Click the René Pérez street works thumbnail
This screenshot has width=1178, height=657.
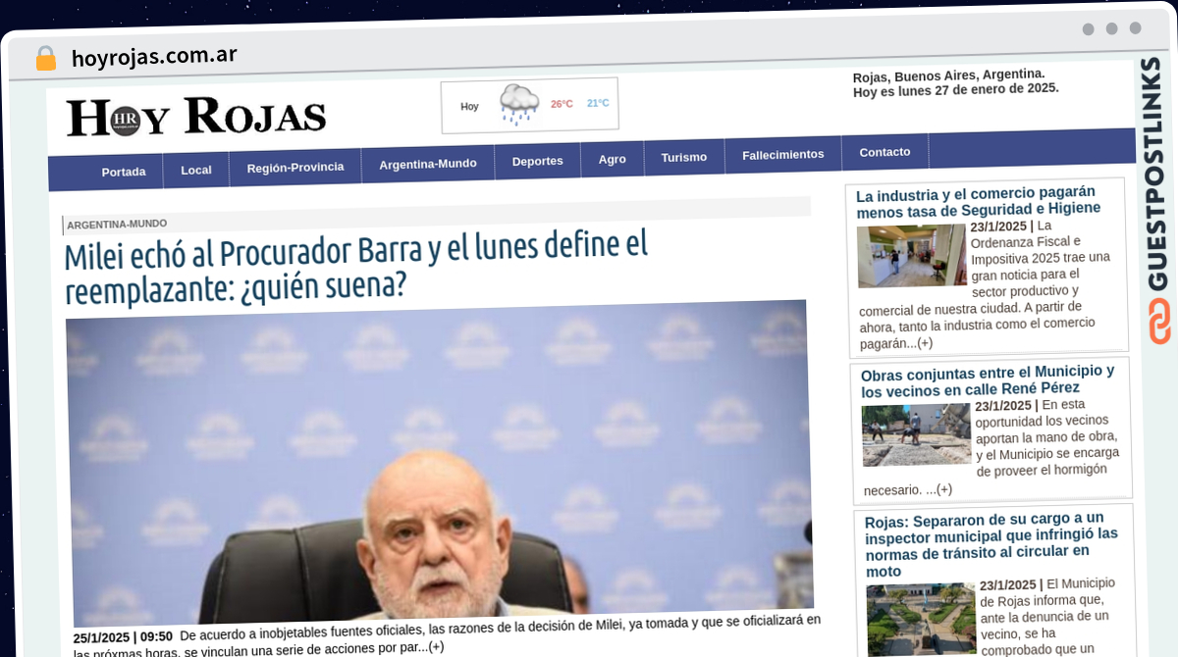tap(917, 434)
